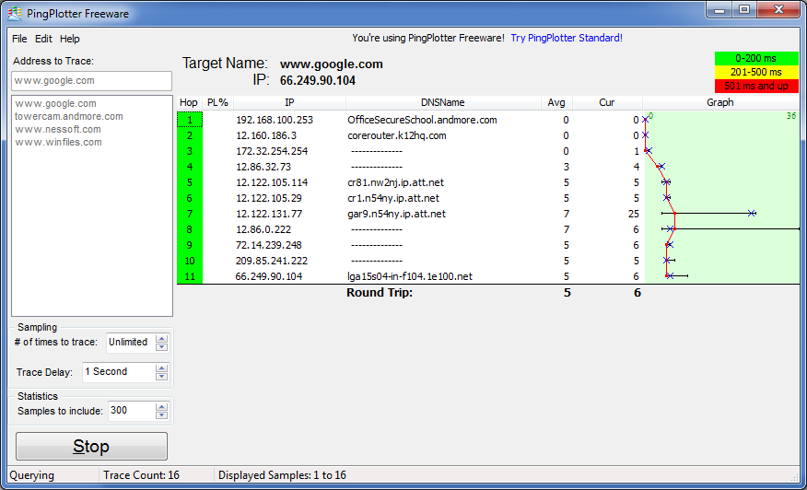Image resolution: width=807 pixels, height=490 pixels.
Task: Follow the Try PingPlotter Standard link
Action: pos(567,38)
